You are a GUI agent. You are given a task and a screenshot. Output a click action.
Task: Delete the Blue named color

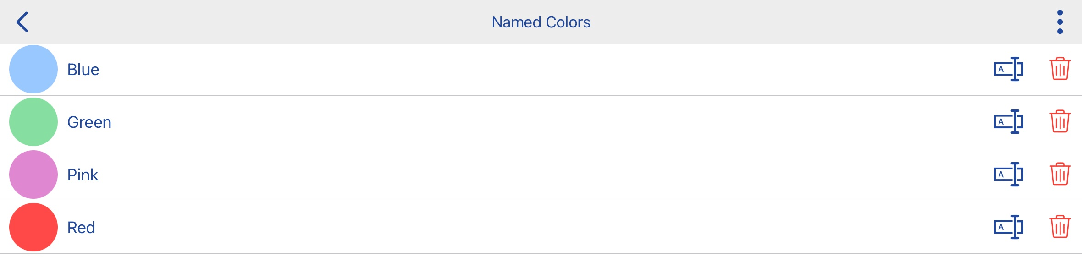tap(1060, 69)
